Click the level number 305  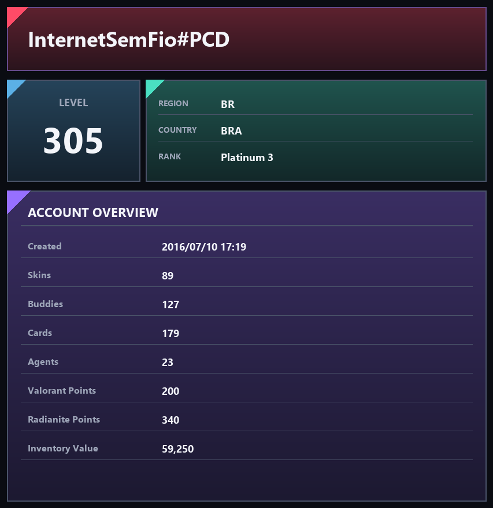click(73, 141)
